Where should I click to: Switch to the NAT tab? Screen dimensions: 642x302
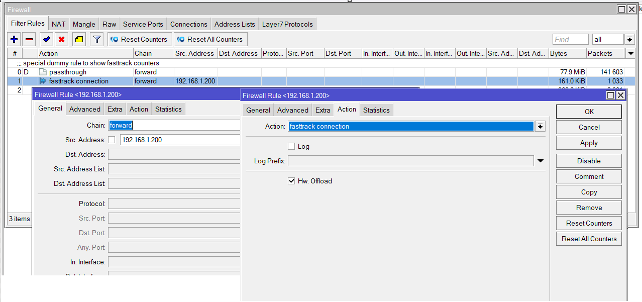pos(58,24)
